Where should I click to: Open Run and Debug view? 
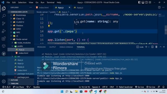(x=4, y=31)
